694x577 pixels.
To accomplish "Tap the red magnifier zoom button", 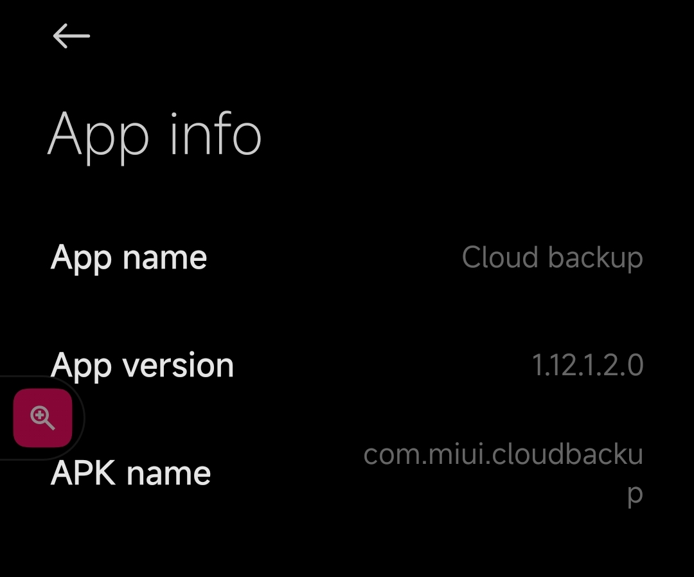I will (42, 418).
